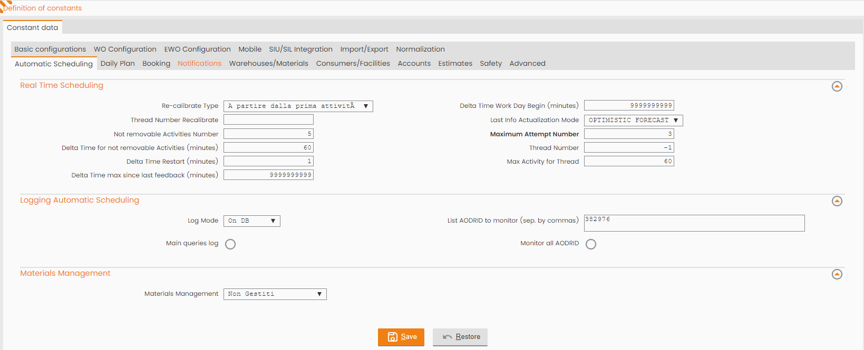Click the Thread Number field showing -1

[629, 148]
